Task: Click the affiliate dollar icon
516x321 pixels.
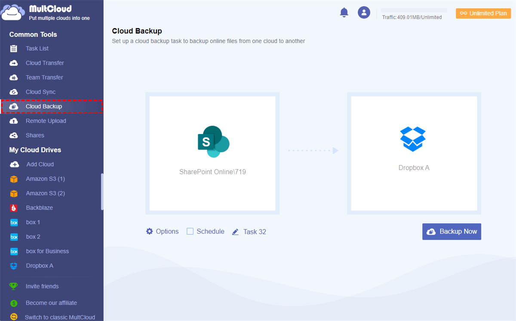Action: (14, 303)
